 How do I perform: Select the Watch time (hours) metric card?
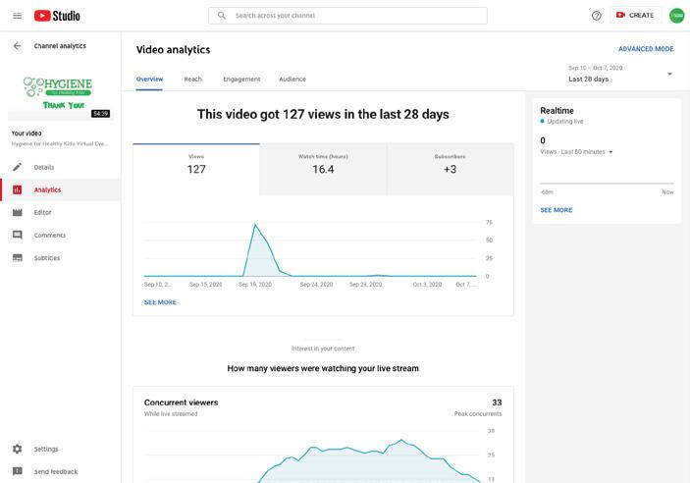[x=323, y=170]
